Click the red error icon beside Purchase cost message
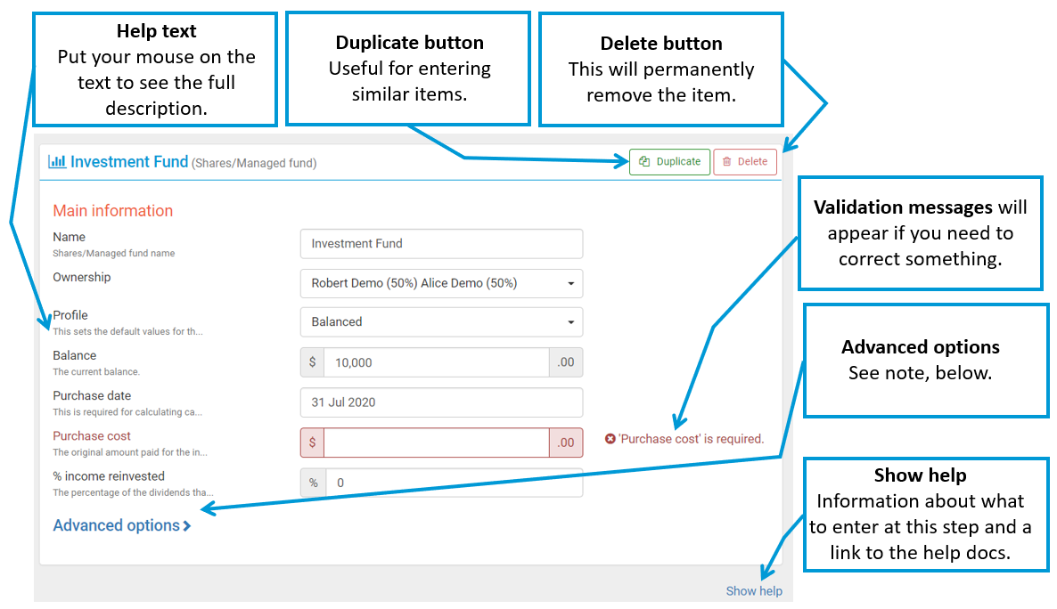Image resolution: width=1057 pixels, height=609 pixels. [x=610, y=439]
